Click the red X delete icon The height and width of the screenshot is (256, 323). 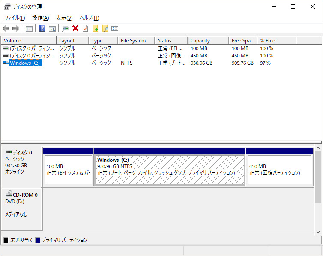75,28
